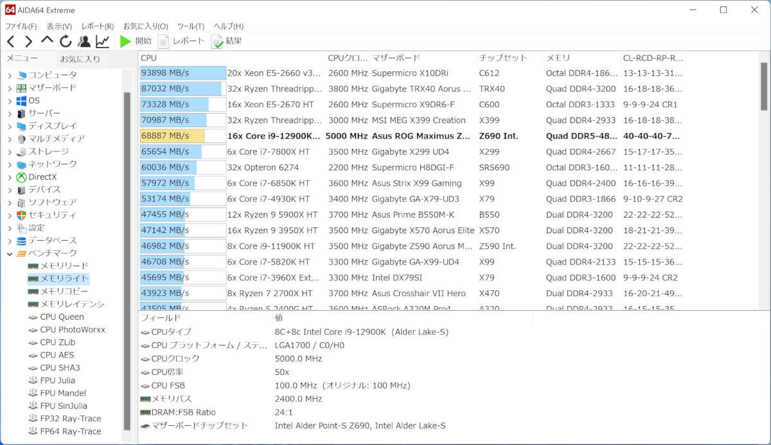Select the CPU ZLib benchmark icon
Image resolution: width=771 pixels, height=445 pixels.
pyautogui.click(x=33, y=342)
